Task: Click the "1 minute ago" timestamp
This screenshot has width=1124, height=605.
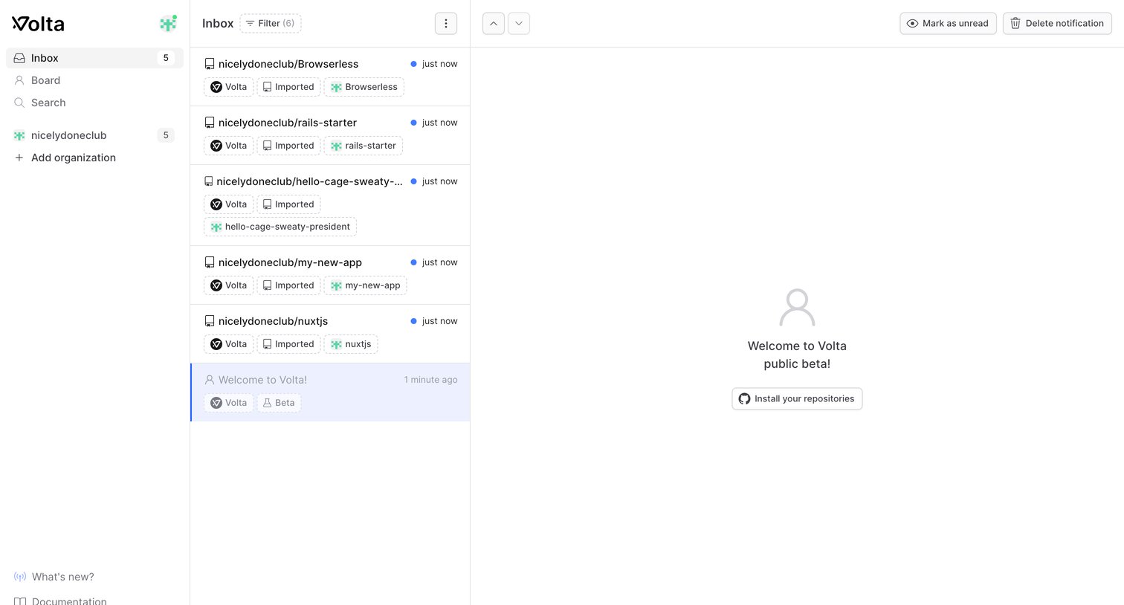Action: point(430,380)
